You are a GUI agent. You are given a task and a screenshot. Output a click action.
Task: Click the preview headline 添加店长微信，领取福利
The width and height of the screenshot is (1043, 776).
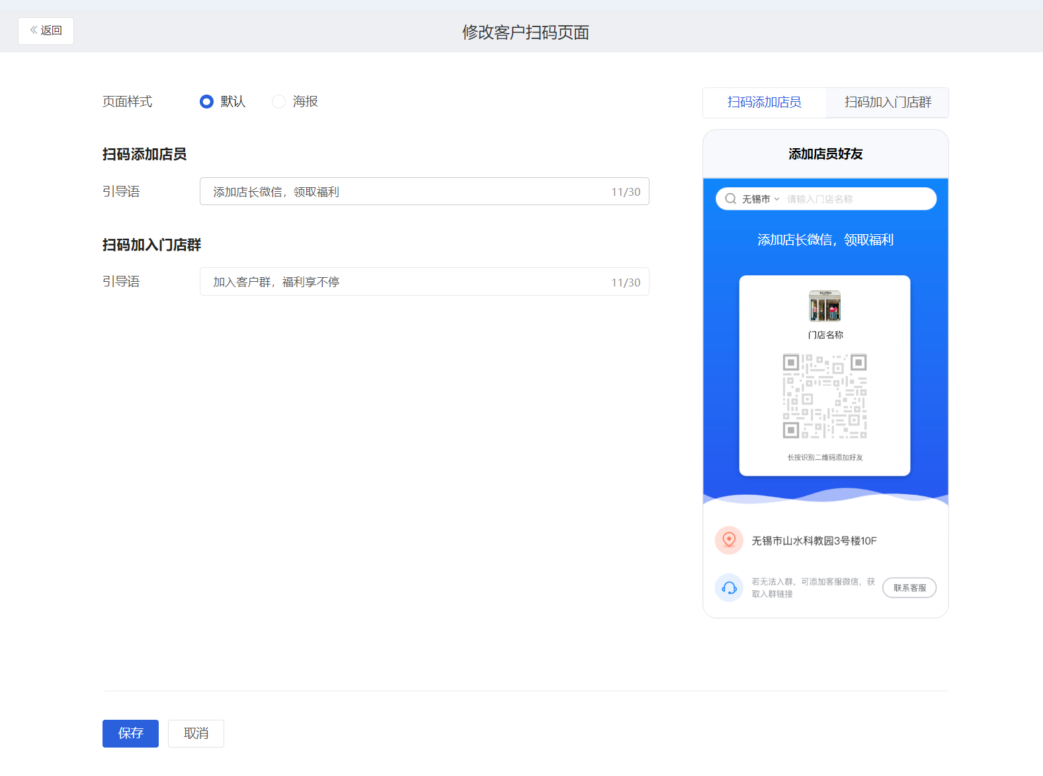tap(825, 240)
